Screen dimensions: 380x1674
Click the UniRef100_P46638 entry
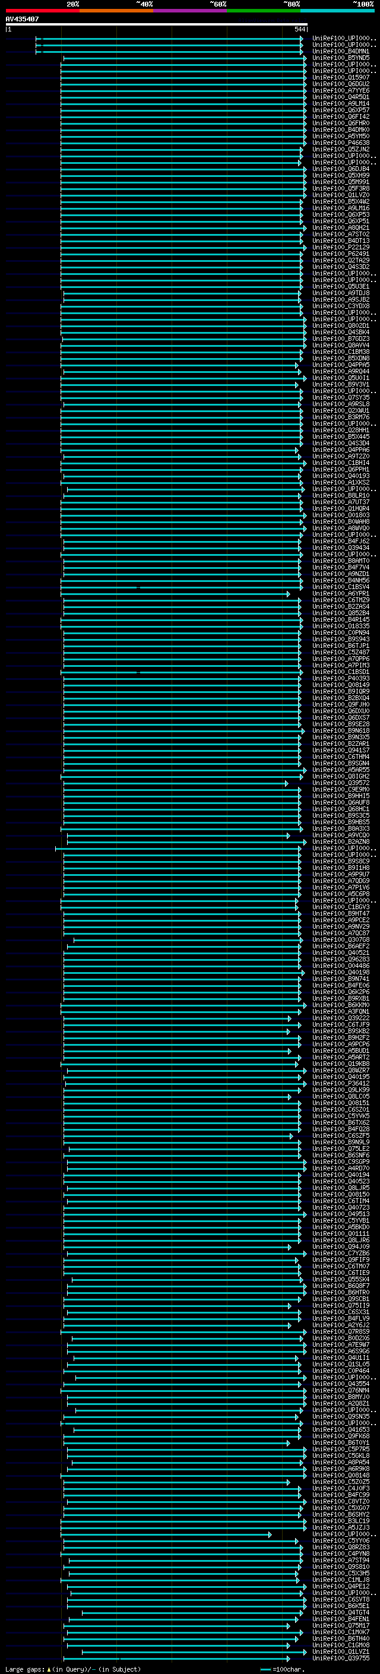pos(340,143)
